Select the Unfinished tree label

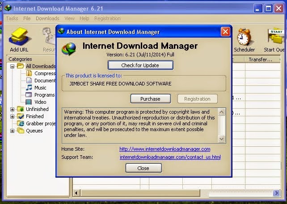click(38, 109)
